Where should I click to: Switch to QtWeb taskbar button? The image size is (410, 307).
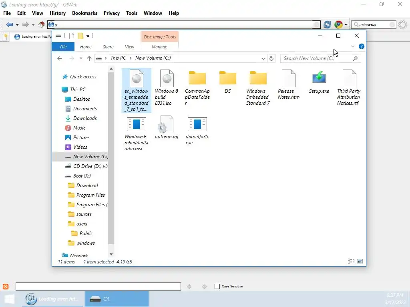[x=52, y=299]
